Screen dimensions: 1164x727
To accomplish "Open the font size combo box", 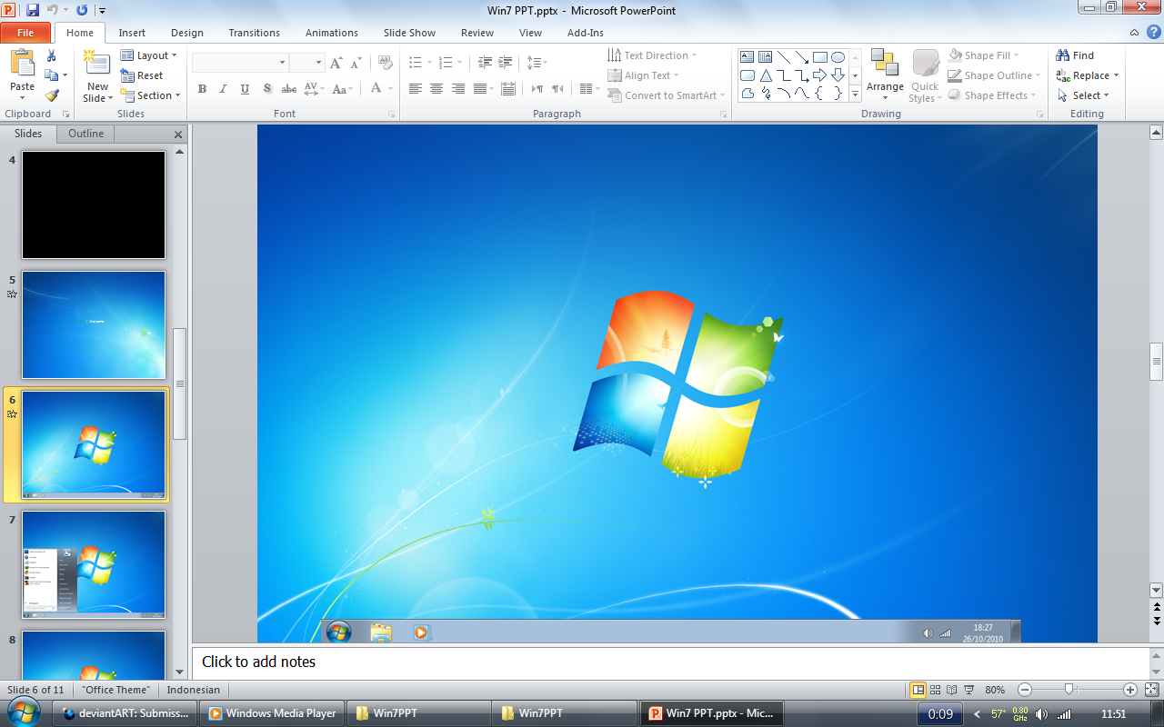I will 306,63.
